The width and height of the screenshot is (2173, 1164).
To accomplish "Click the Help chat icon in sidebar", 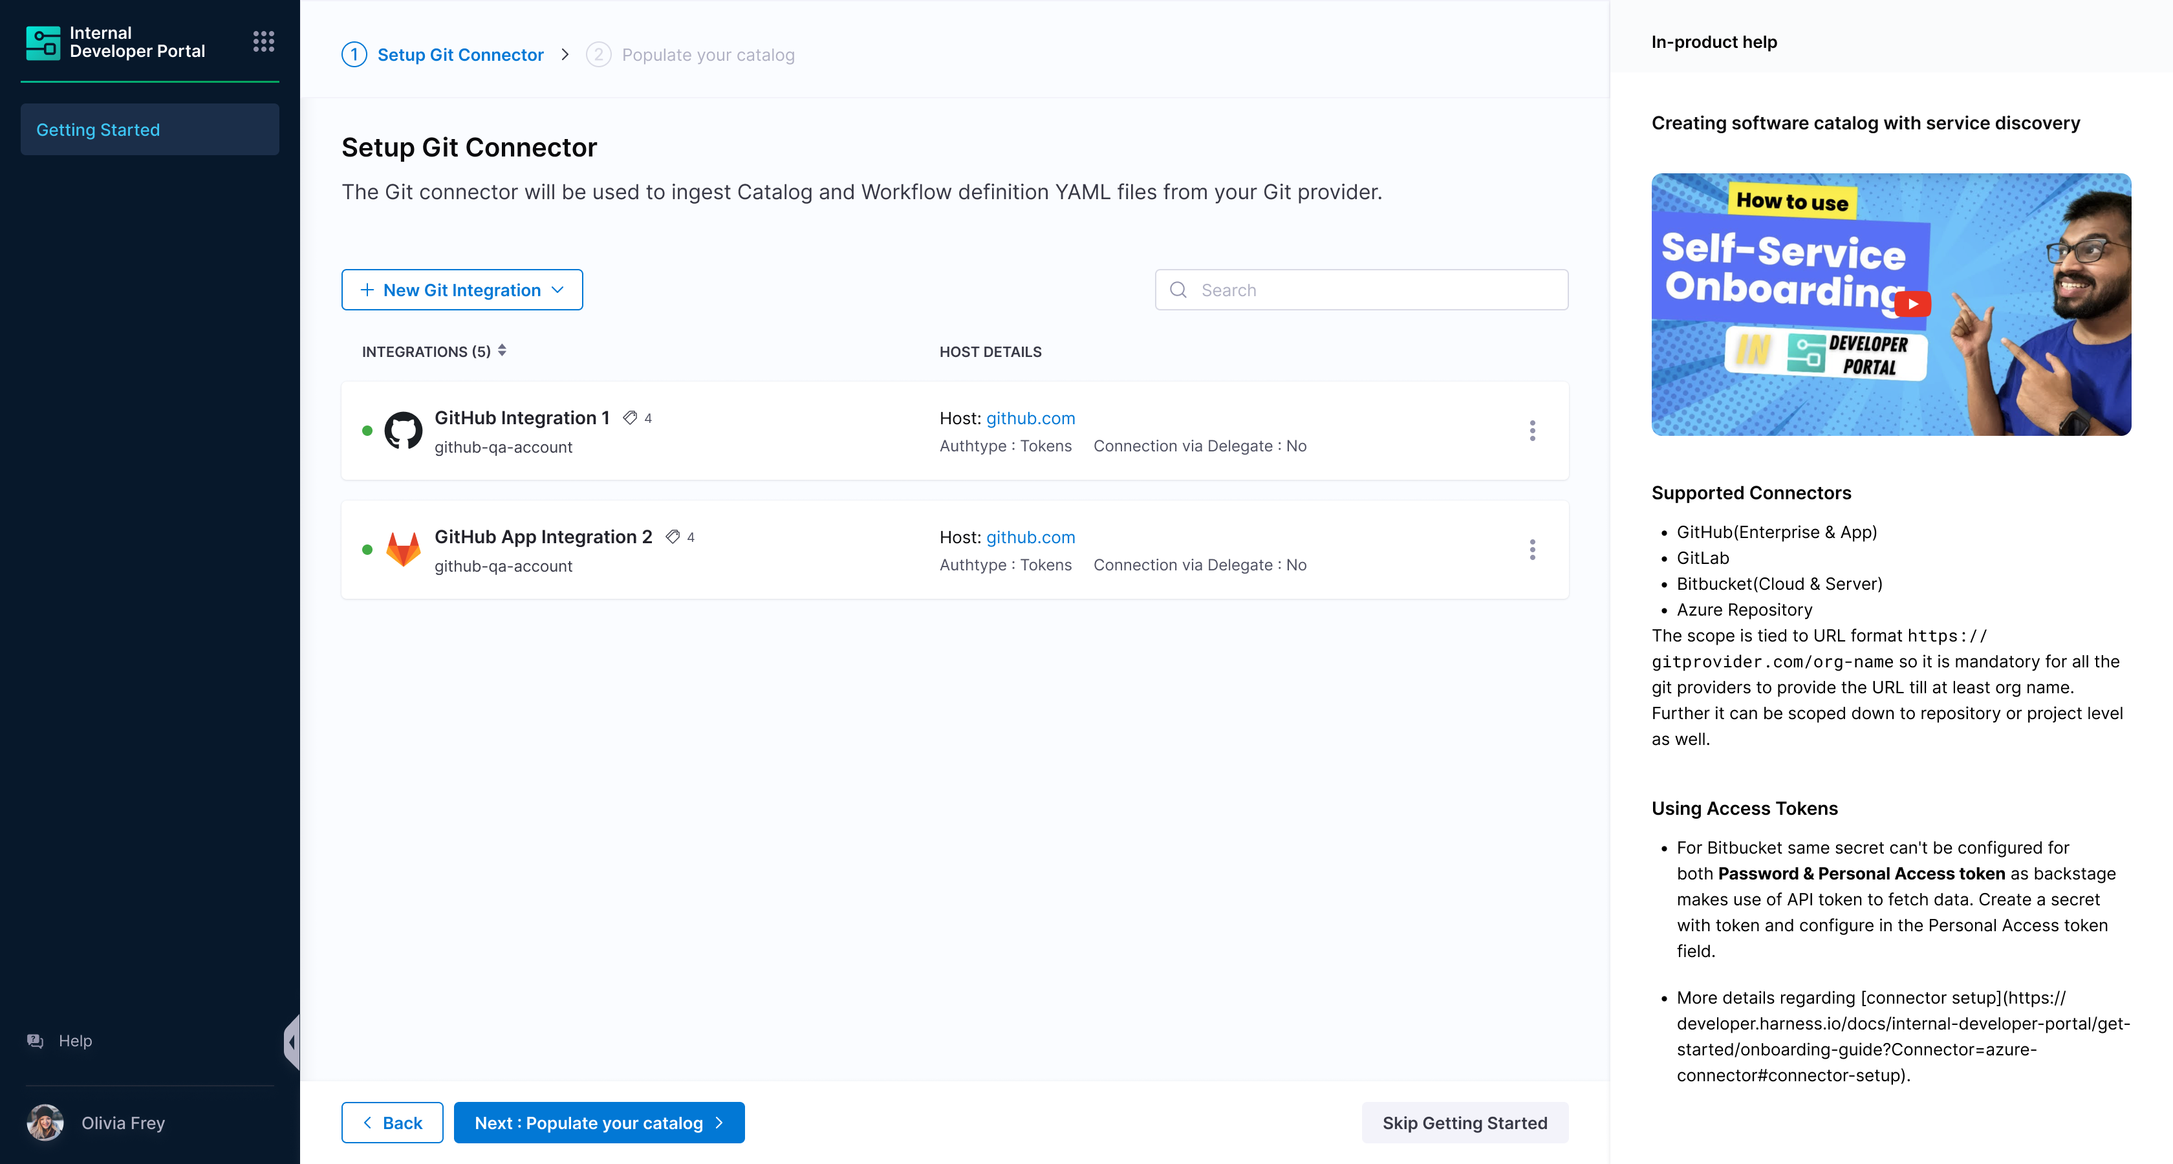I will coord(36,1040).
